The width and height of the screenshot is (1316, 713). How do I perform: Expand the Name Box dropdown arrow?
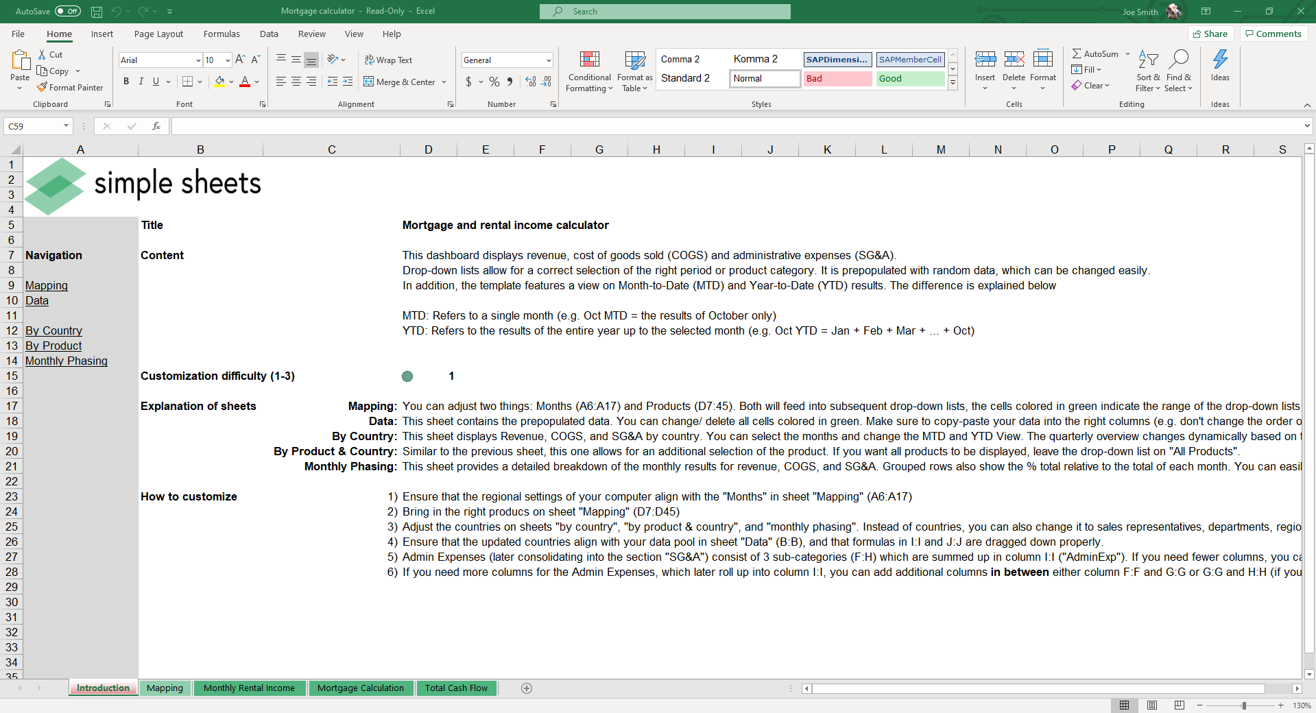(x=66, y=126)
